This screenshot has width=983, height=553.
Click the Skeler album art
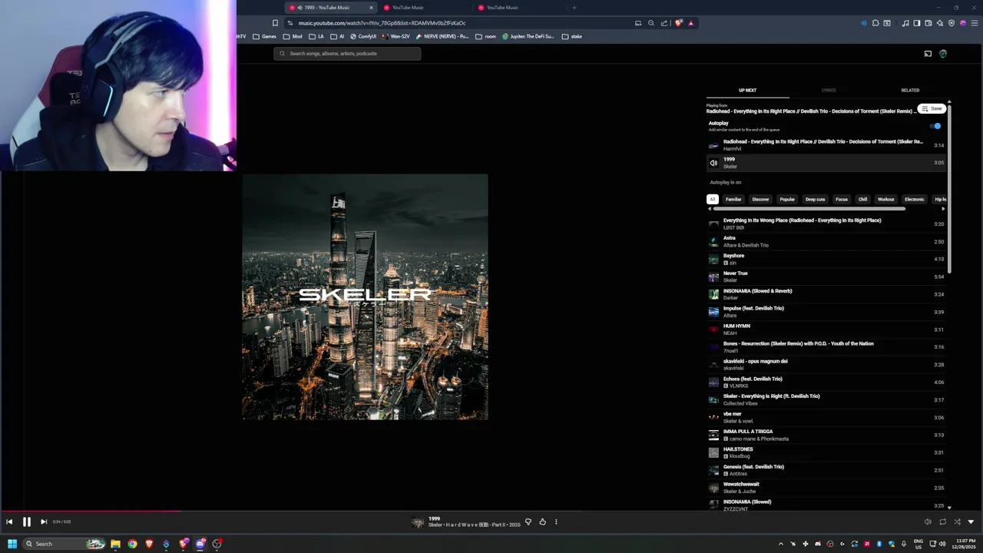tap(365, 297)
